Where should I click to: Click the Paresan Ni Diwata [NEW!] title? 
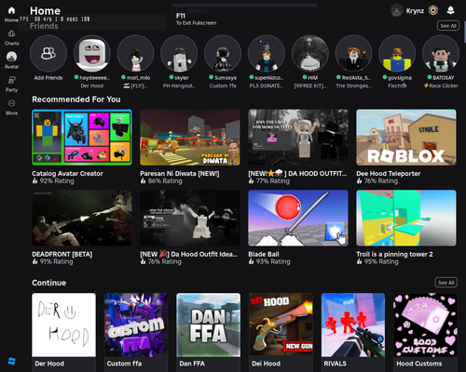[180, 174]
